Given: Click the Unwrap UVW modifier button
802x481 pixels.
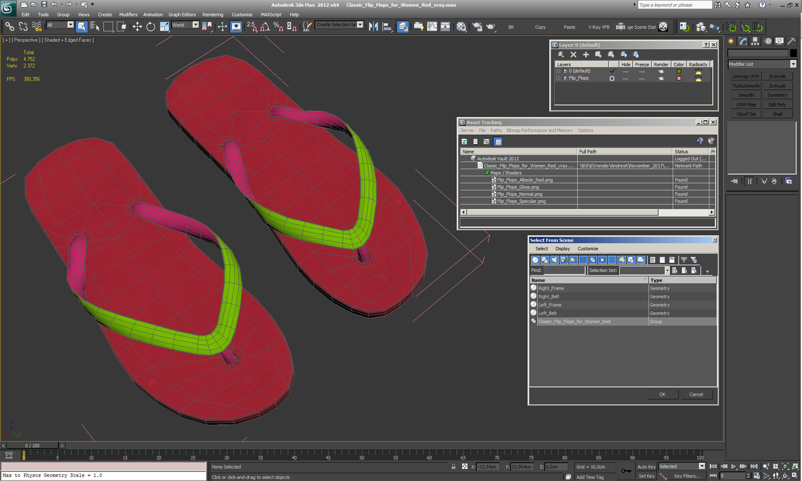Looking at the screenshot, I should pyautogui.click(x=746, y=76).
